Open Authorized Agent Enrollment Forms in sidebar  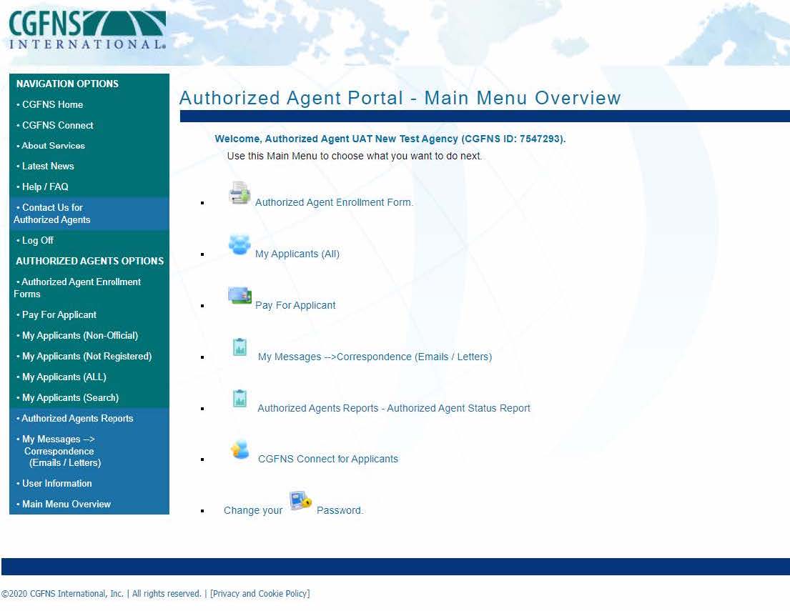(77, 287)
